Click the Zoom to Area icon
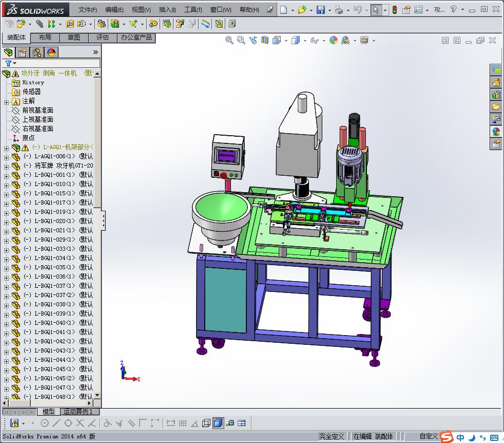 click(x=241, y=40)
